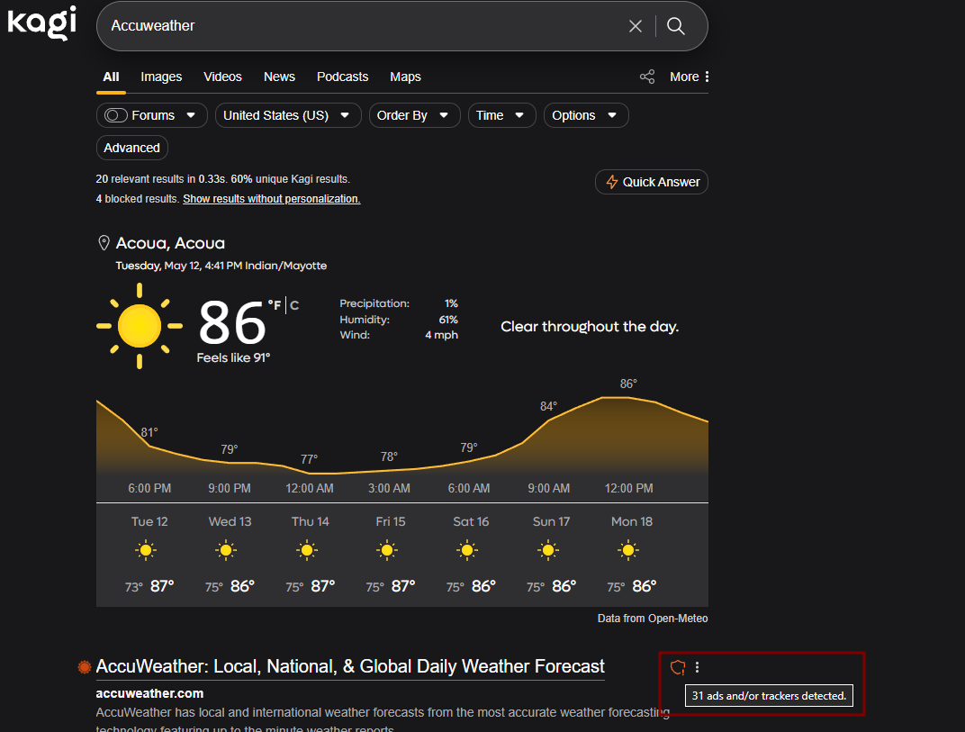965x732 pixels.
Task: Click the share results icon
Action: [x=647, y=77]
